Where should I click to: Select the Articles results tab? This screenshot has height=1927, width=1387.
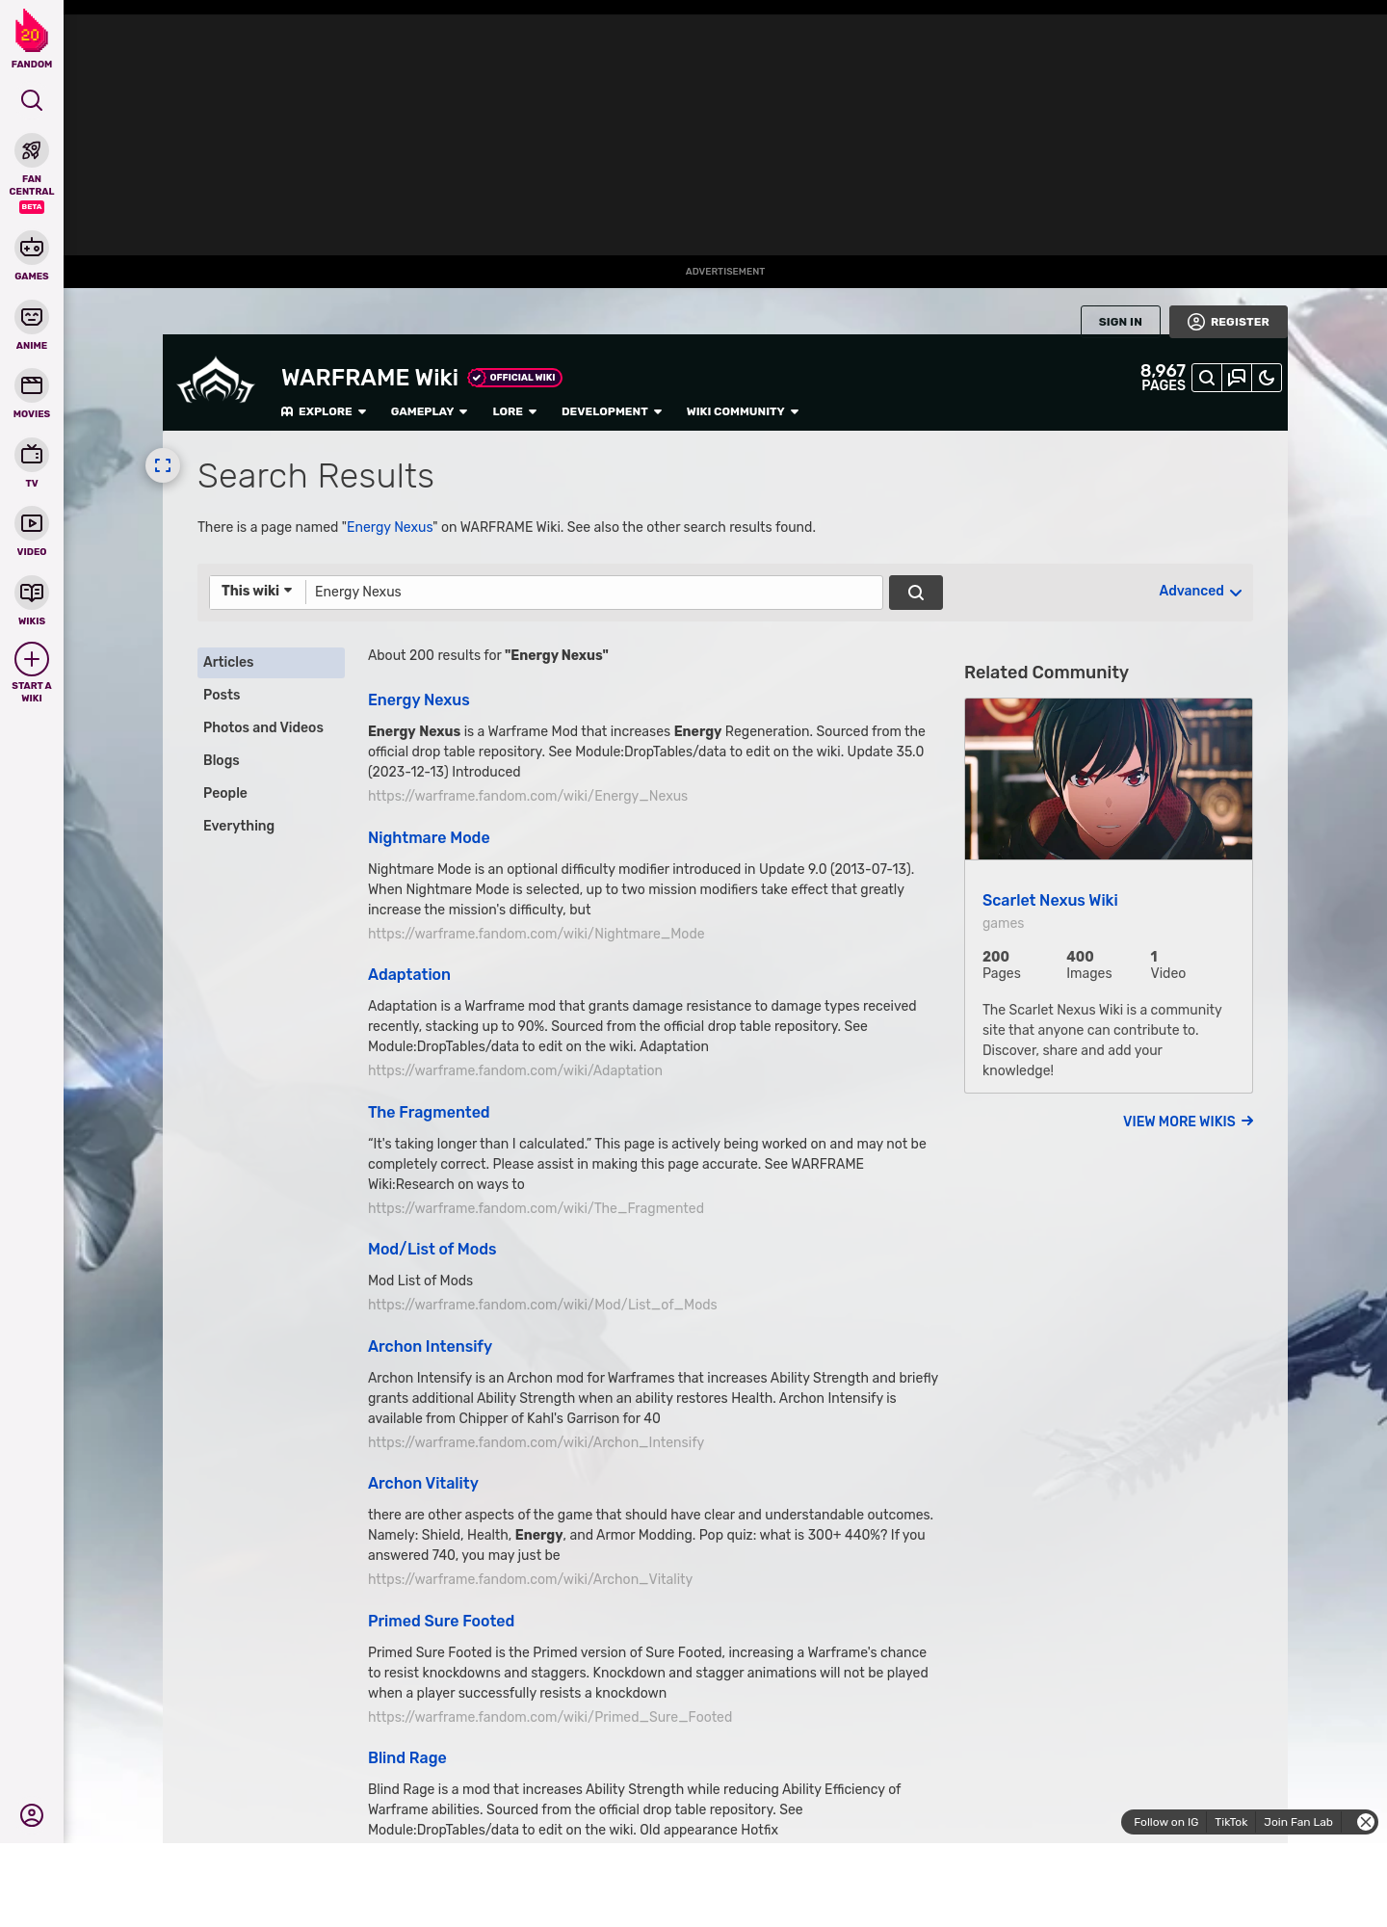[x=271, y=662]
